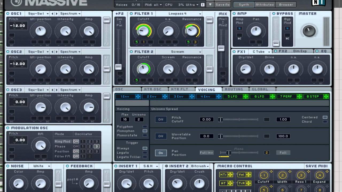Screen dimensions: 342x192
Task: Open OSC2 Spectrum mode dropdown
Action: tap(70, 52)
